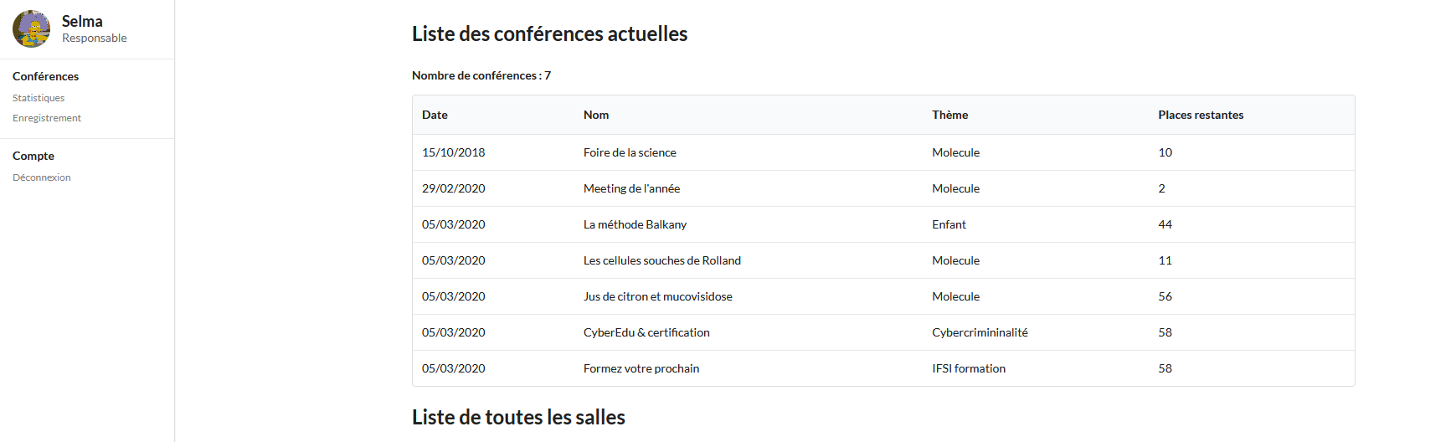Click Selma's avatar image
The image size is (1451, 442).
pos(31,29)
